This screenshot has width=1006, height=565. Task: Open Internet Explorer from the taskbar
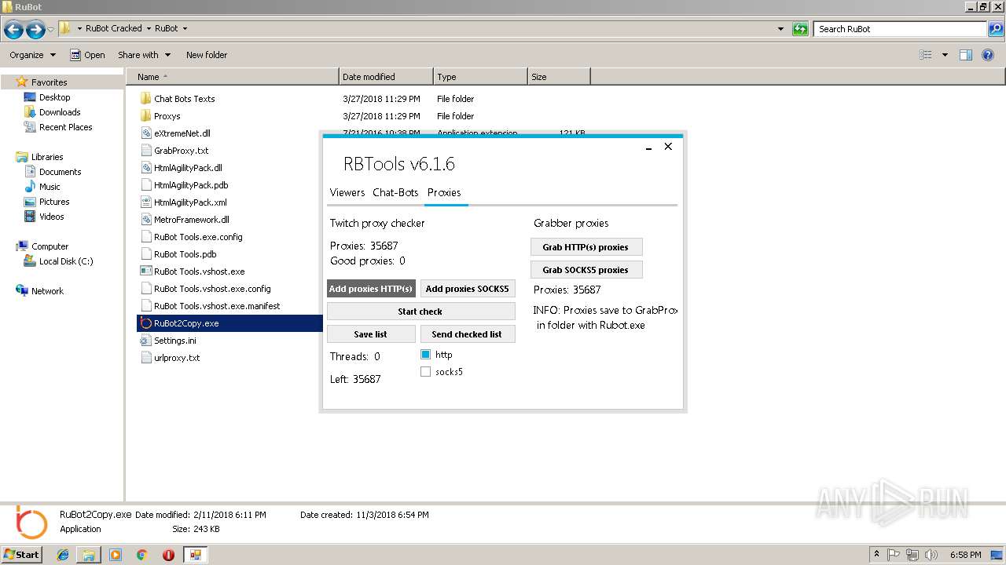(64, 555)
